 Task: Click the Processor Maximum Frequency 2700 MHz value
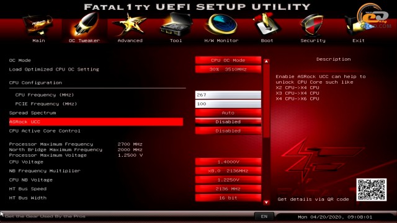click(130, 144)
